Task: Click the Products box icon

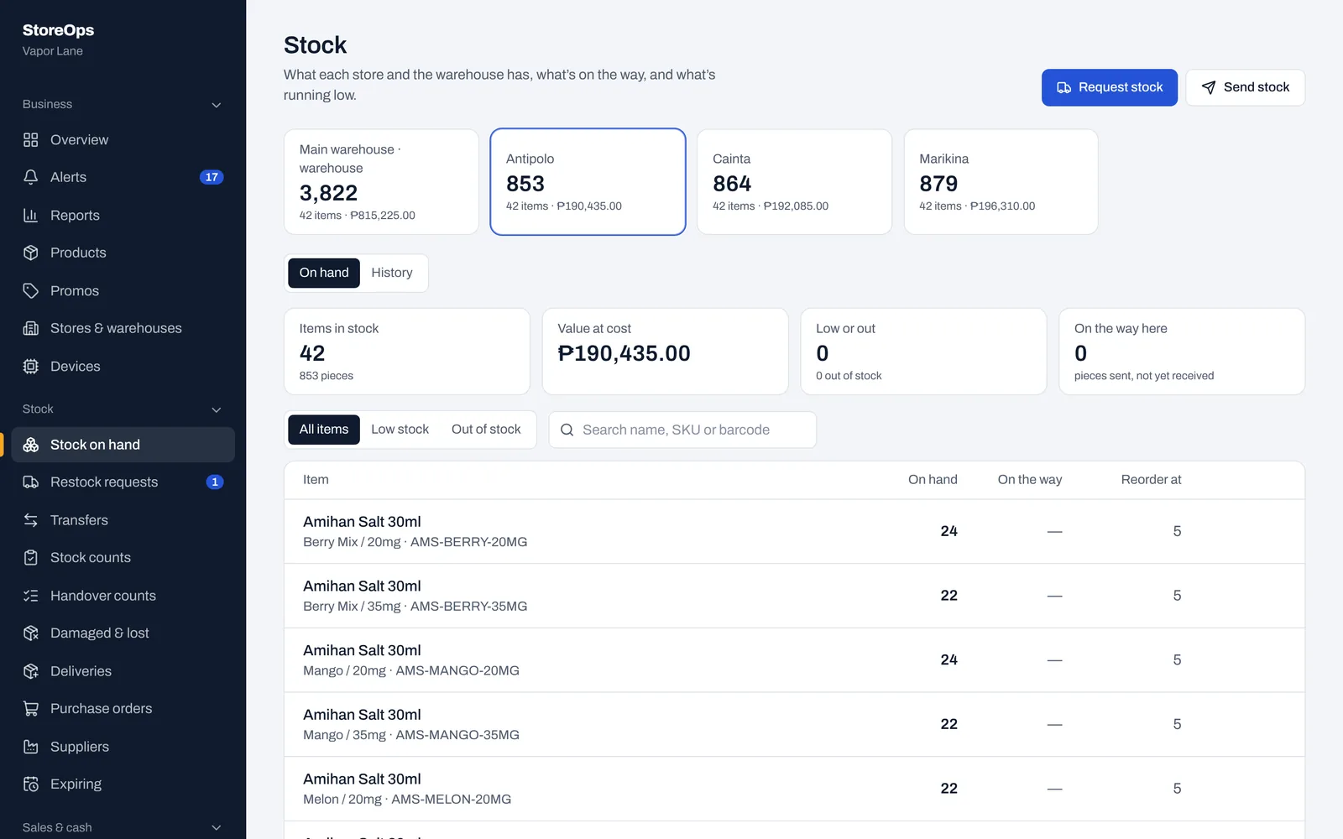Action: [31, 253]
